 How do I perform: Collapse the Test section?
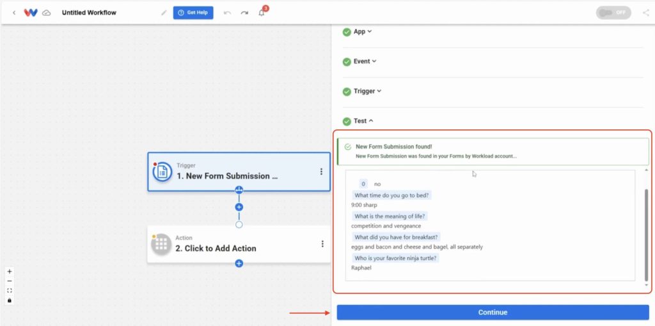click(363, 120)
